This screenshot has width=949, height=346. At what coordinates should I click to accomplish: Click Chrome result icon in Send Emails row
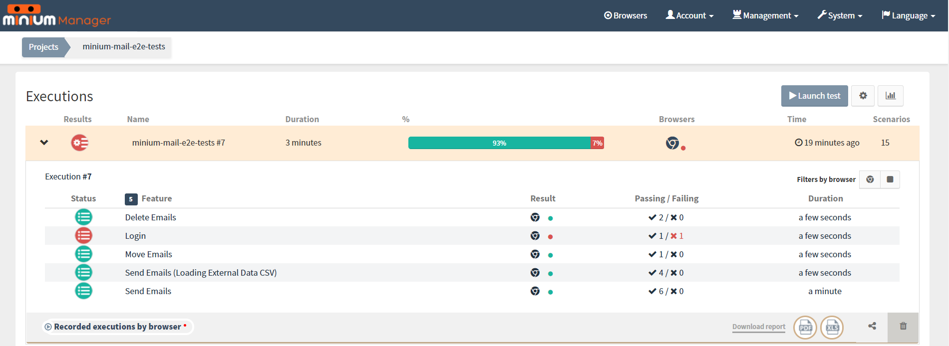pos(535,291)
